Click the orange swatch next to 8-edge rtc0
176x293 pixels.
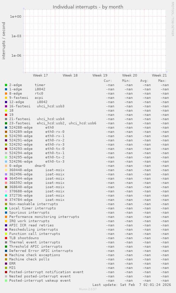coord(6,94)
